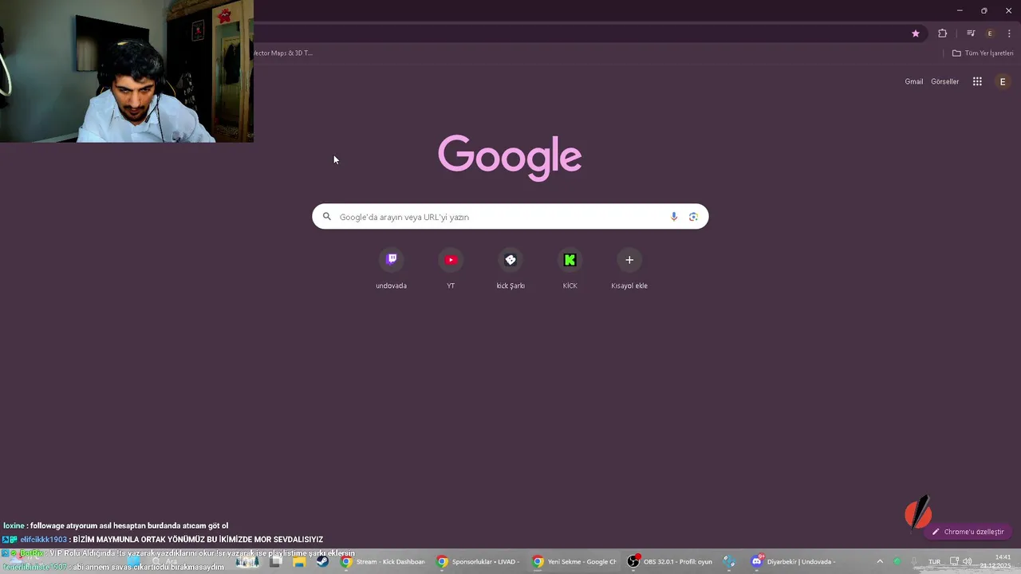Open the Vector Maps & 3D bookmark

click(x=283, y=53)
